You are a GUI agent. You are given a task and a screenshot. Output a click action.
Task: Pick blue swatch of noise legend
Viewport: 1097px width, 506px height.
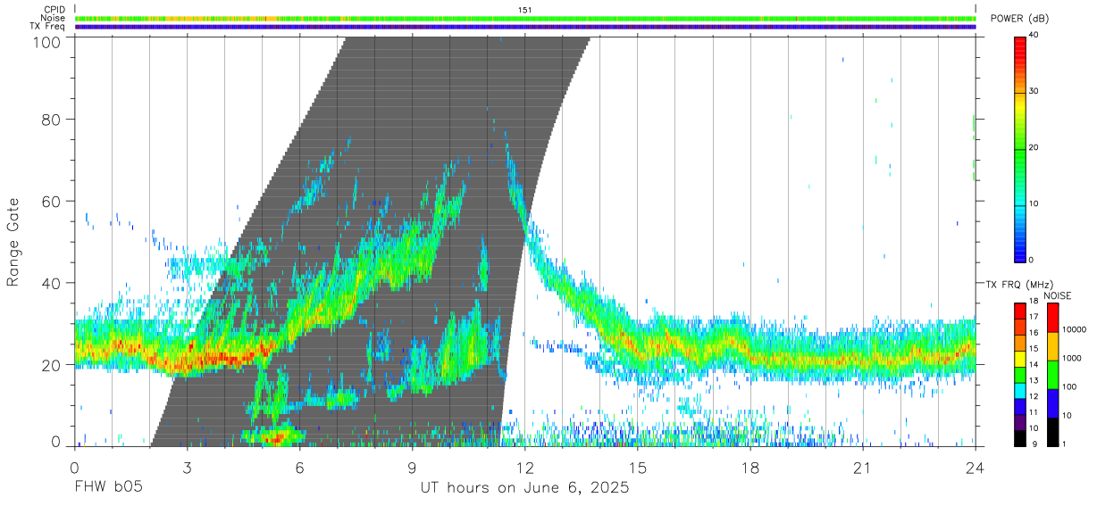[1052, 402]
